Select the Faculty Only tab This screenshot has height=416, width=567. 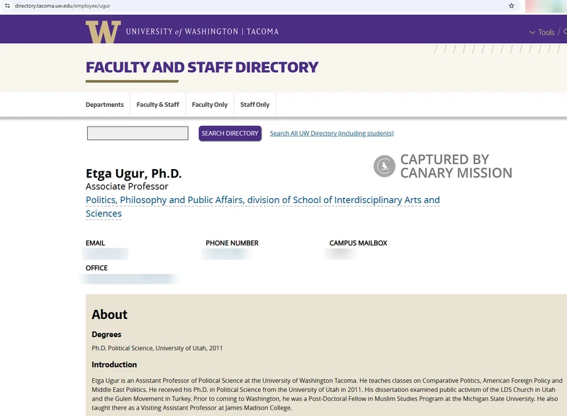[210, 105]
